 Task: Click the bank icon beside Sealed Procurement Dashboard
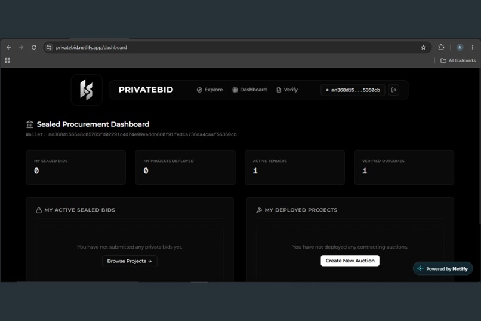[x=30, y=124]
